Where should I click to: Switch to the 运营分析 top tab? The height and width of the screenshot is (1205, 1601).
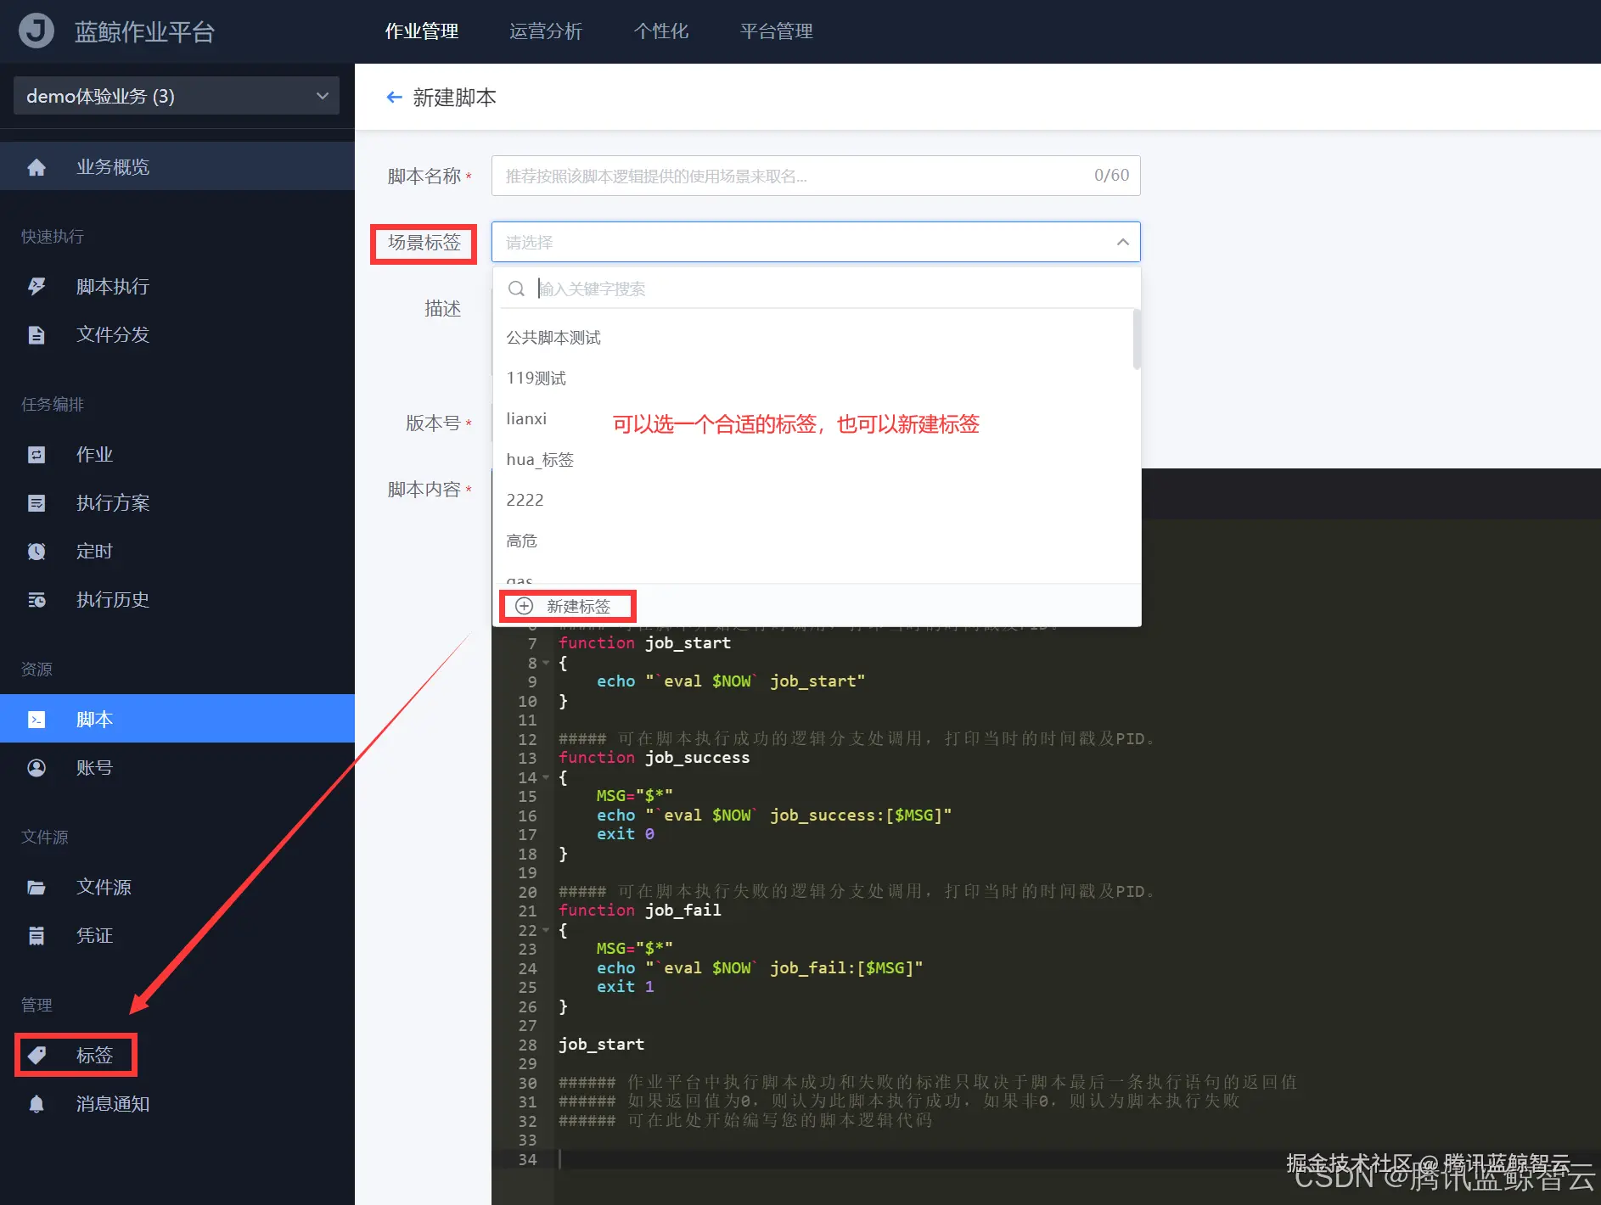pyautogui.click(x=546, y=31)
